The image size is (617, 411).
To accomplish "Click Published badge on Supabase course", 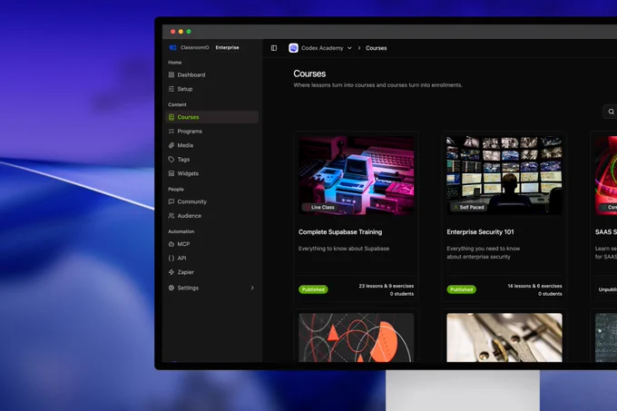I will 313,289.
